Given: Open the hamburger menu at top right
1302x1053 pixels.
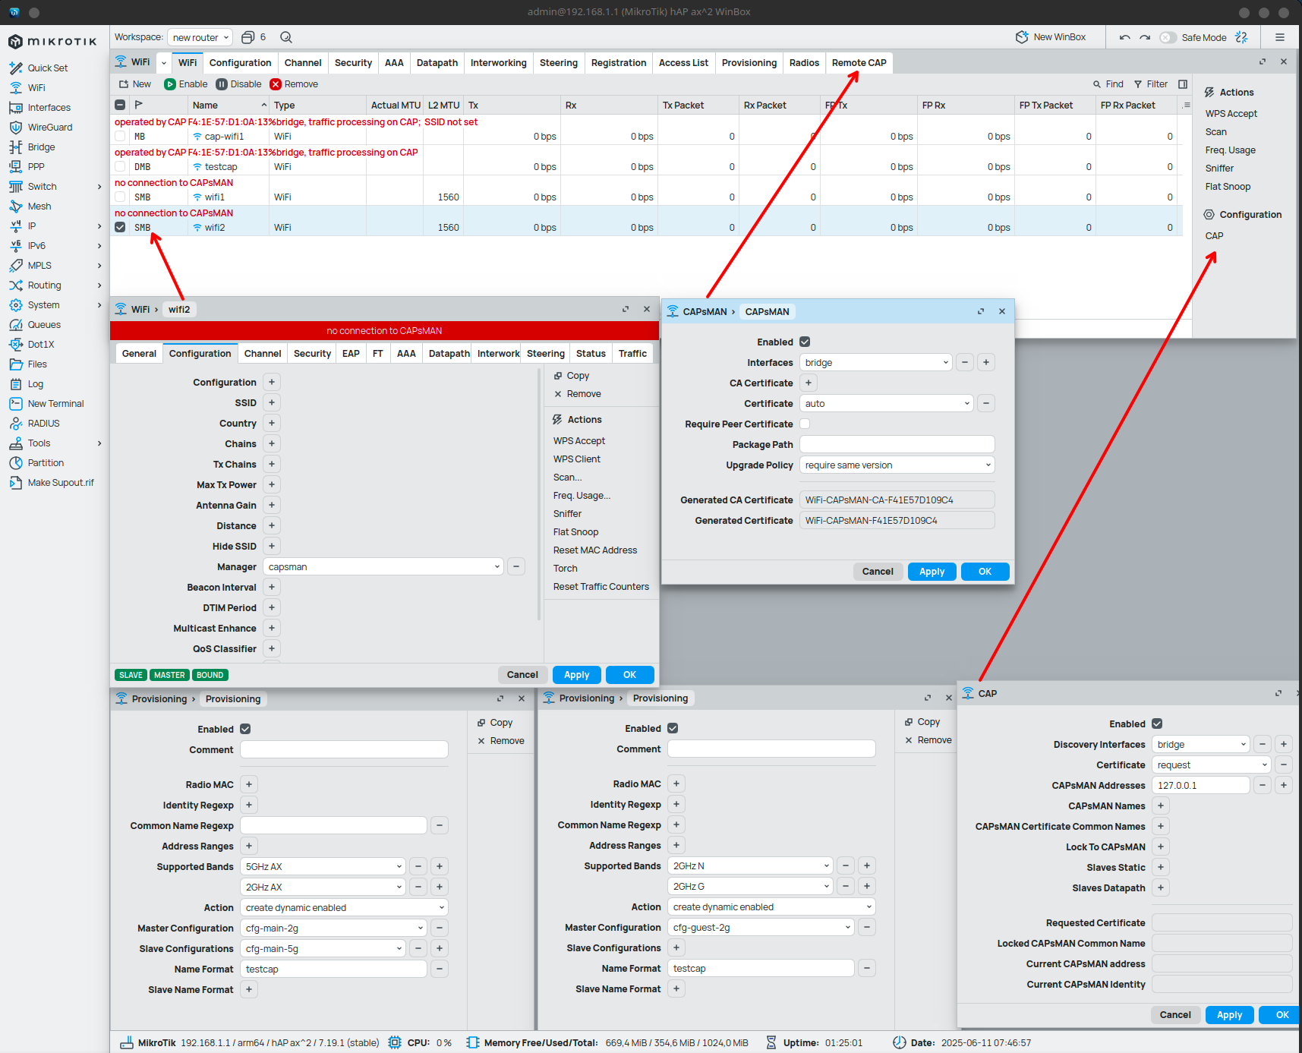Looking at the screenshot, I should [x=1280, y=37].
